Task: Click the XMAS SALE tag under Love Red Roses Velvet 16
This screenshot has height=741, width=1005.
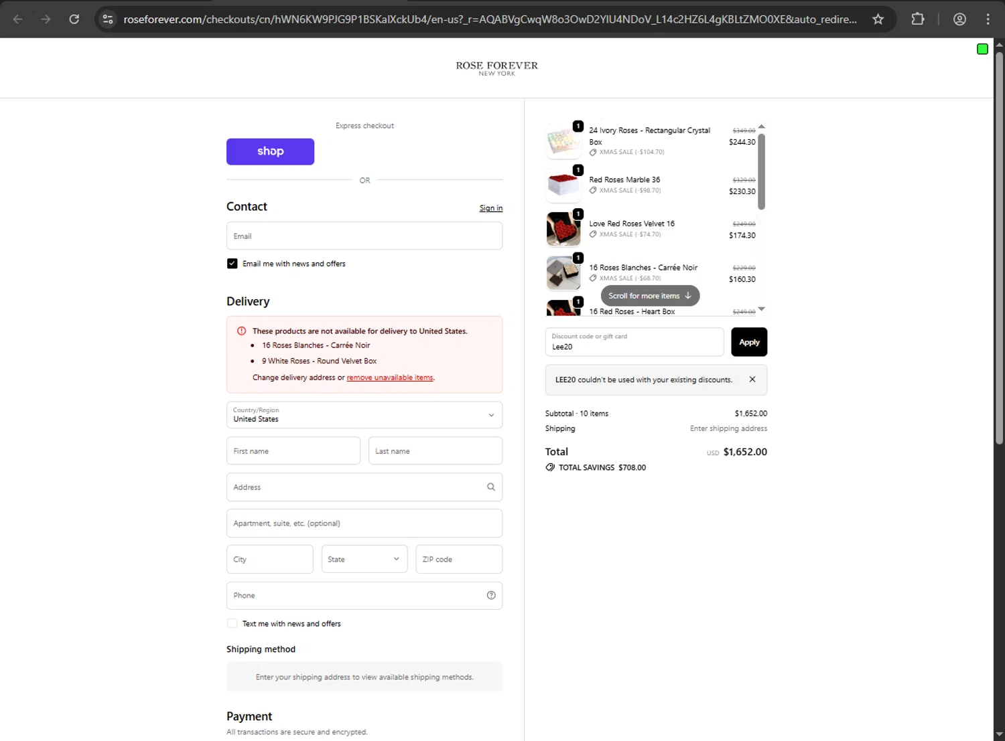Action: [625, 234]
